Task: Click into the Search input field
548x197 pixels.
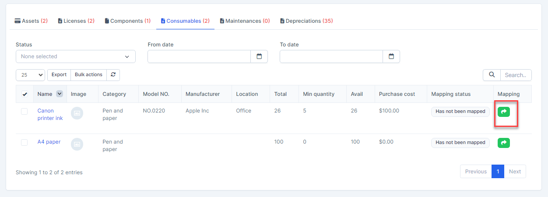Action: coord(516,75)
